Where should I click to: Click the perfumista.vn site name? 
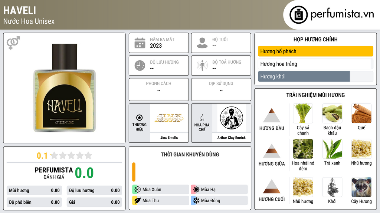click(342, 14)
